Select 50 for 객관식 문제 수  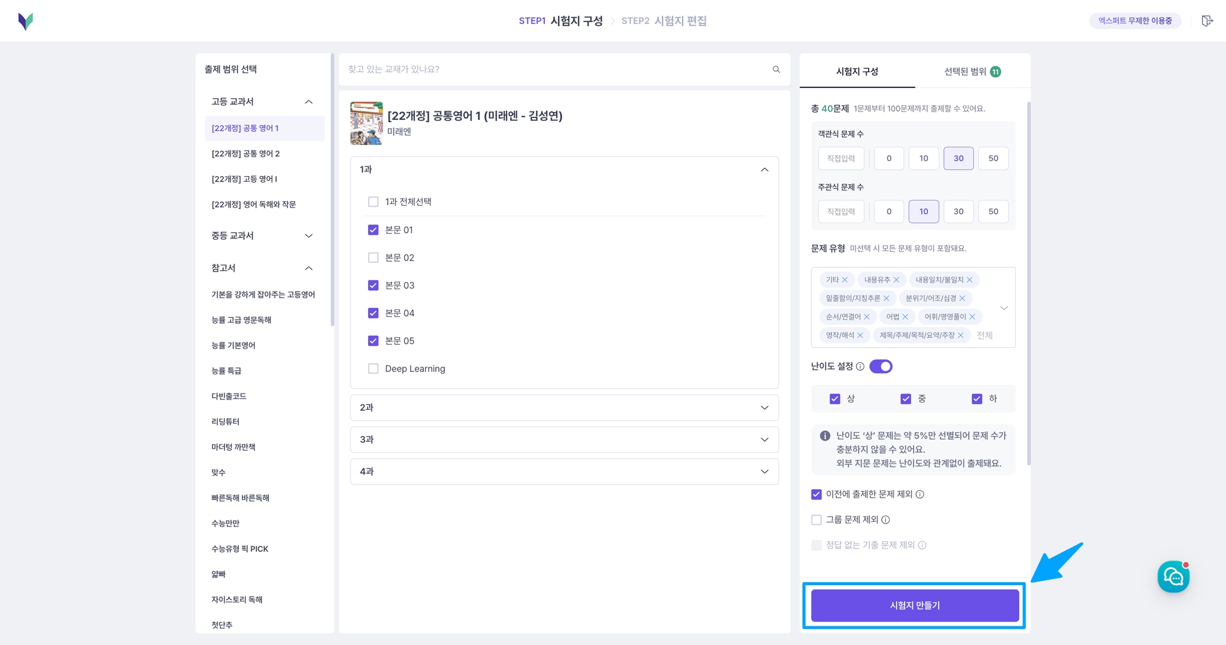[x=993, y=158]
